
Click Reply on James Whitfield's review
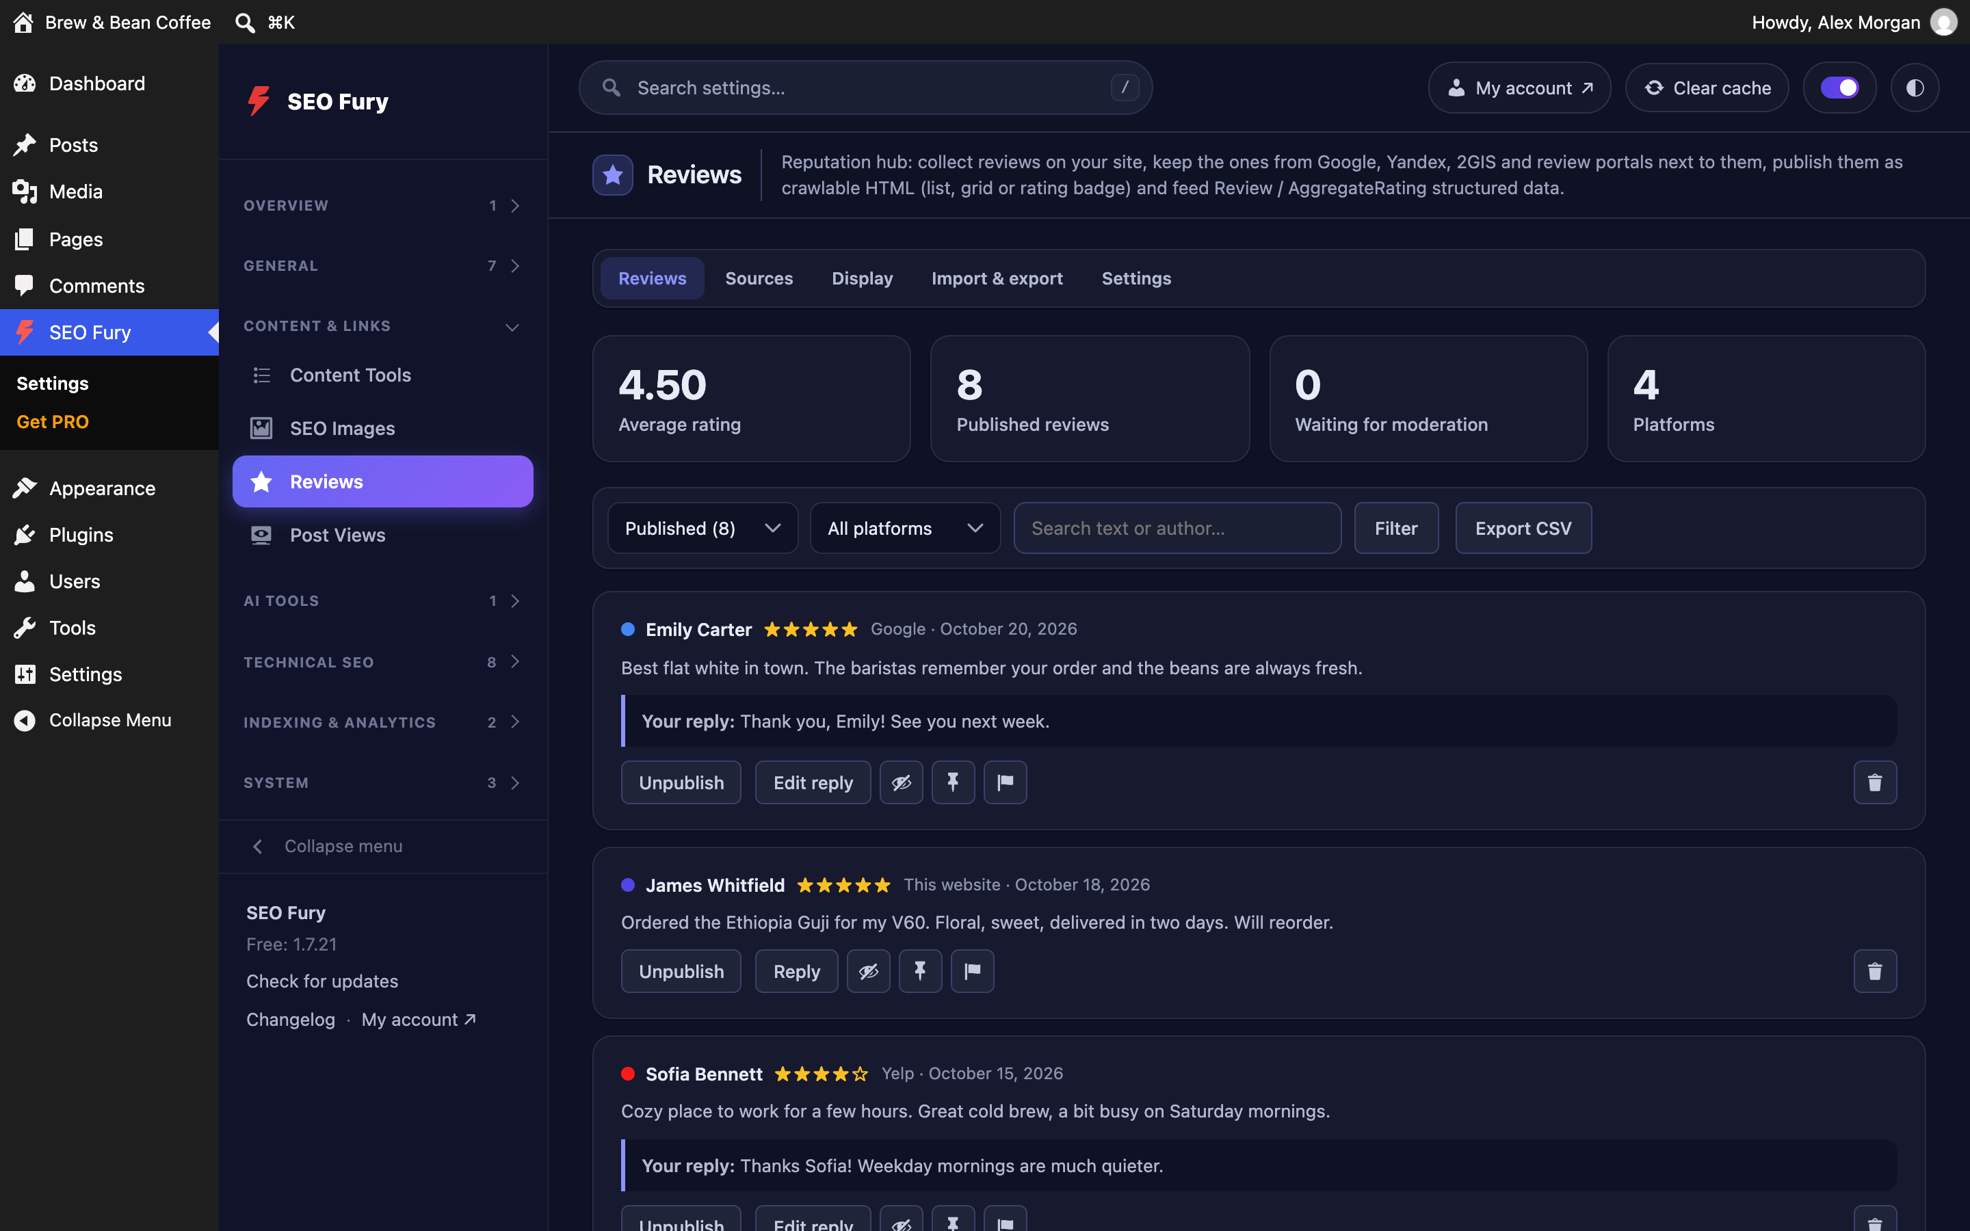pos(796,971)
